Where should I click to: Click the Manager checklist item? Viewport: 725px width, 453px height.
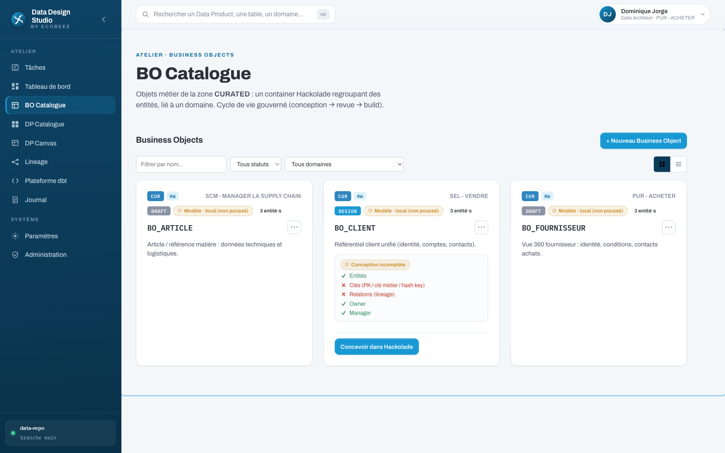[356, 313]
